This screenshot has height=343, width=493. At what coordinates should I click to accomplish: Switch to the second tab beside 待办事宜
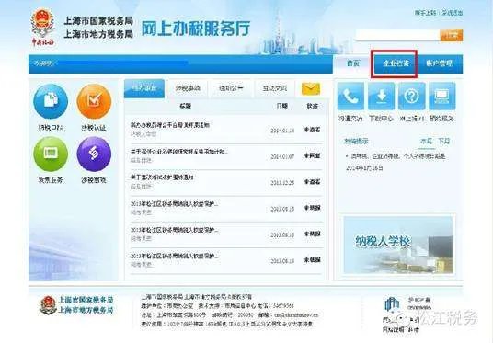pos(188,88)
